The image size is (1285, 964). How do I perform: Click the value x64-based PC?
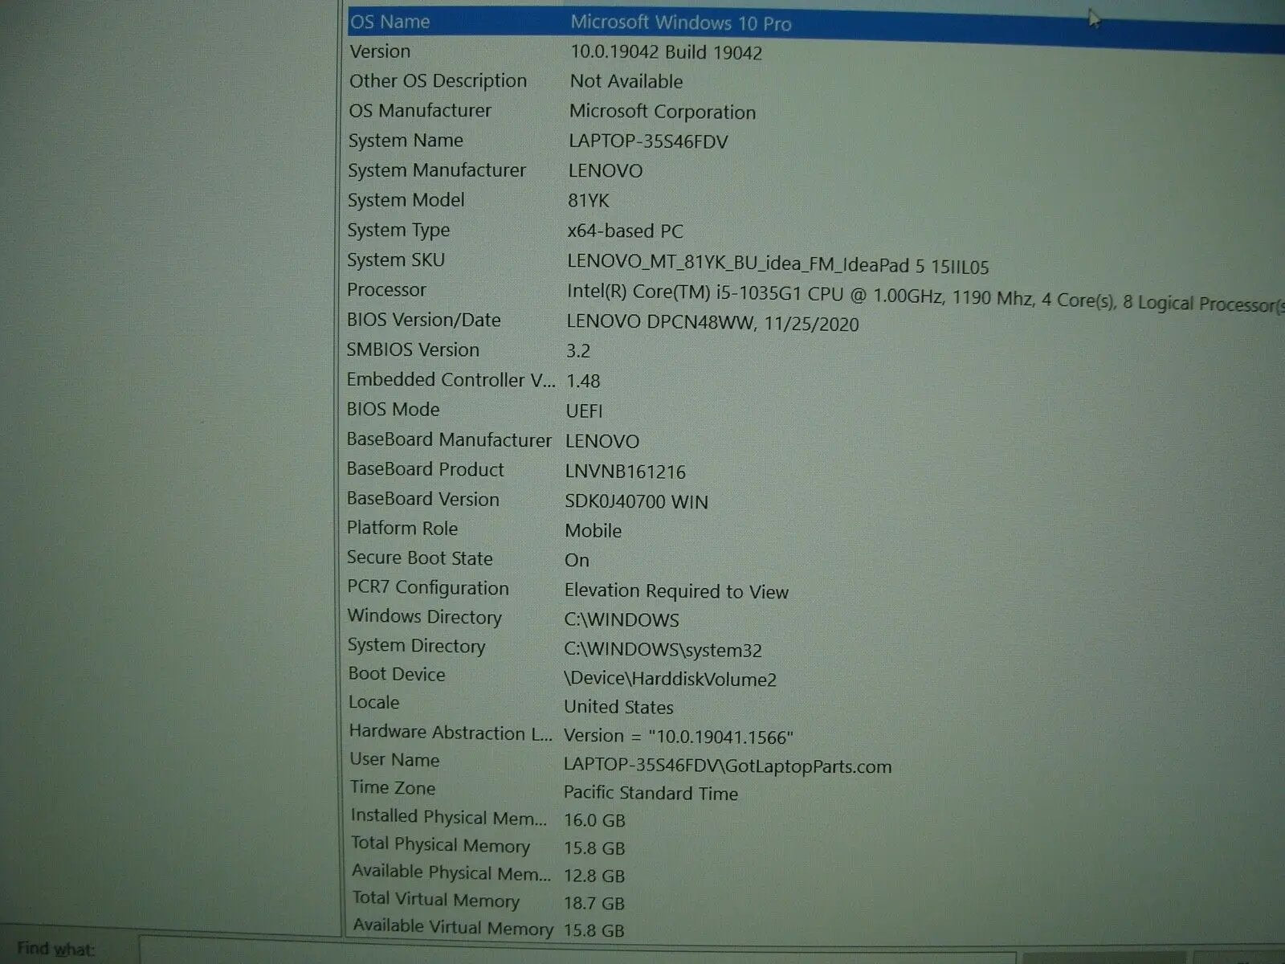625,231
